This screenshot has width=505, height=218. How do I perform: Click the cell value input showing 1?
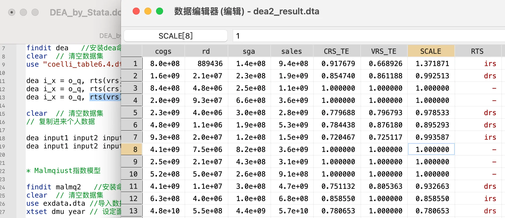[369, 36]
